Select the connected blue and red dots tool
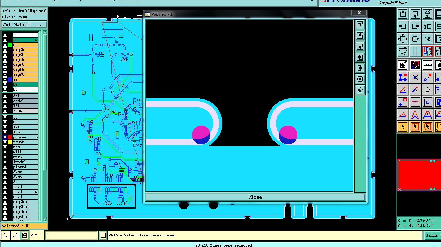 tap(403, 77)
